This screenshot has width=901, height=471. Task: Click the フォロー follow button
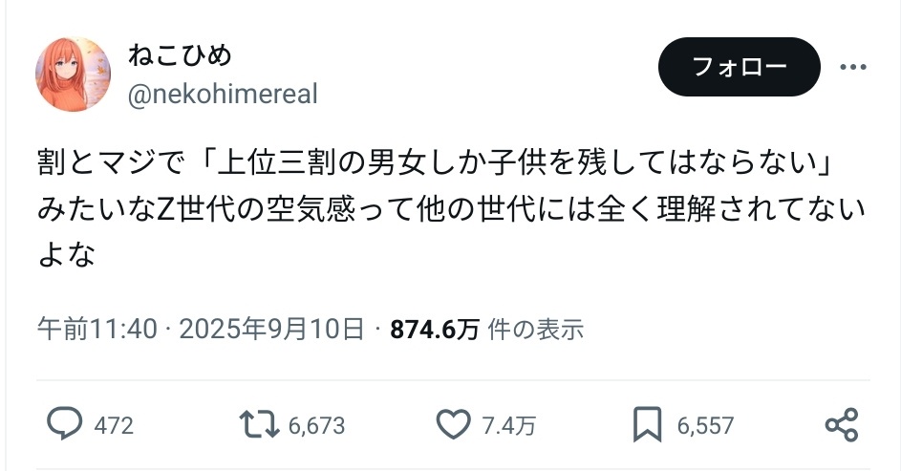(x=739, y=67)
